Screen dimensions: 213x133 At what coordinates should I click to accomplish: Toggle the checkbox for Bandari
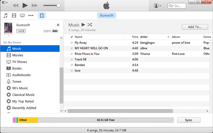[x=72, y=65]
